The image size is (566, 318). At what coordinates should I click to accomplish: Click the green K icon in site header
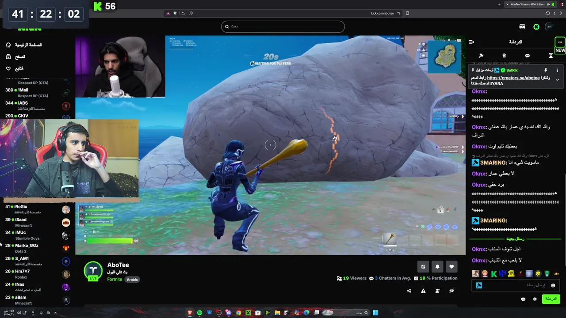pyautogui.click(x=536, y=27)
